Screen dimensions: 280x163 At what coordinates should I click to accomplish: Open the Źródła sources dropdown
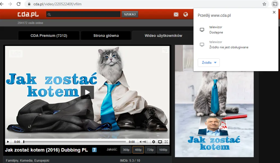click(209, 62)
